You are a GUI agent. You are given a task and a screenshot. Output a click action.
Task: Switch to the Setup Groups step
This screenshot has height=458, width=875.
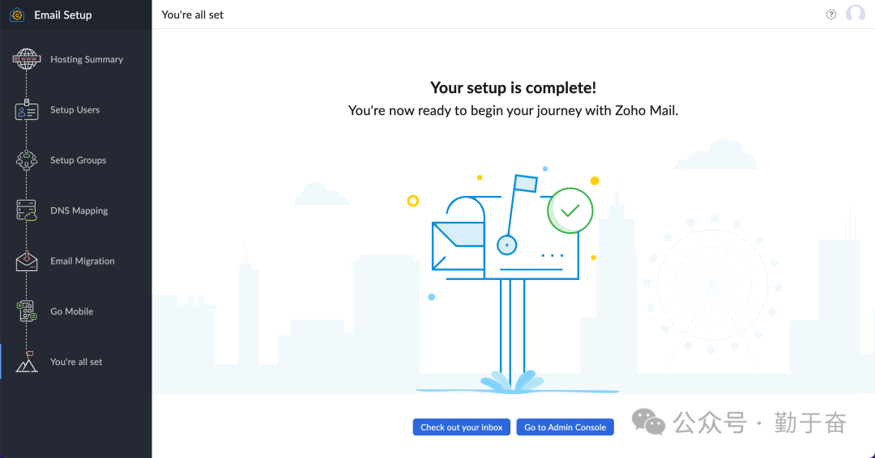pyautogui.click(x=78, y=160)
